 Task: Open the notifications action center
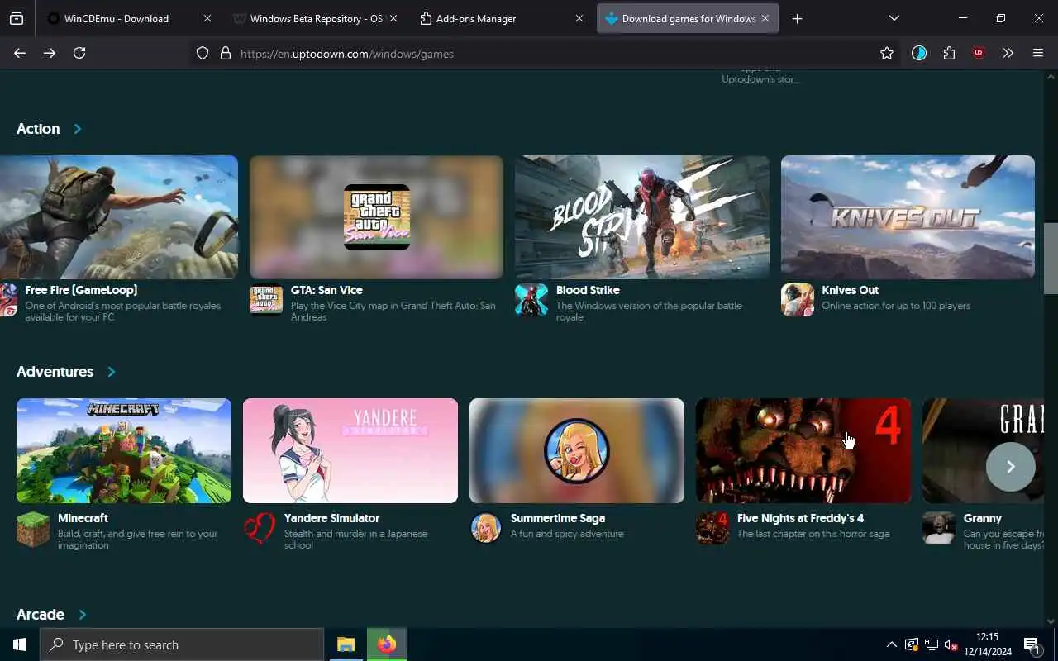(x=1032, y=644)
